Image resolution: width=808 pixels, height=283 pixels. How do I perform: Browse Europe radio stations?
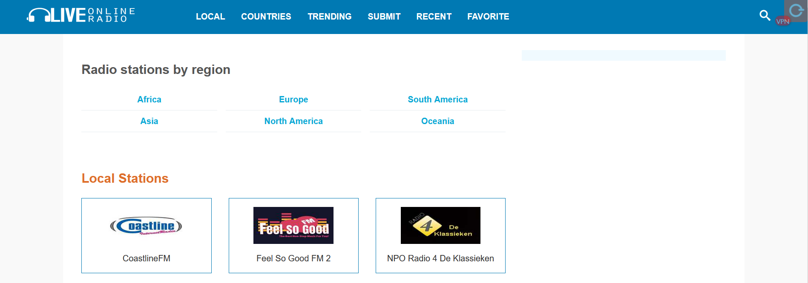293,99
